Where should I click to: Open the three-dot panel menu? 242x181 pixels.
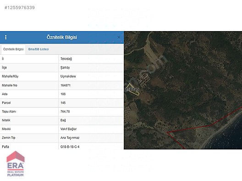pos(5,37)
